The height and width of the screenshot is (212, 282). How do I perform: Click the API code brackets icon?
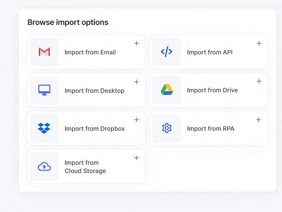[x=167, y=52]
